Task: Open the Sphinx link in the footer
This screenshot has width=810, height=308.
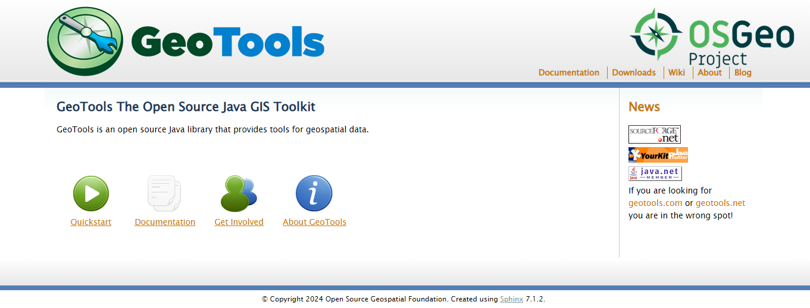Action: pos(511,299)
